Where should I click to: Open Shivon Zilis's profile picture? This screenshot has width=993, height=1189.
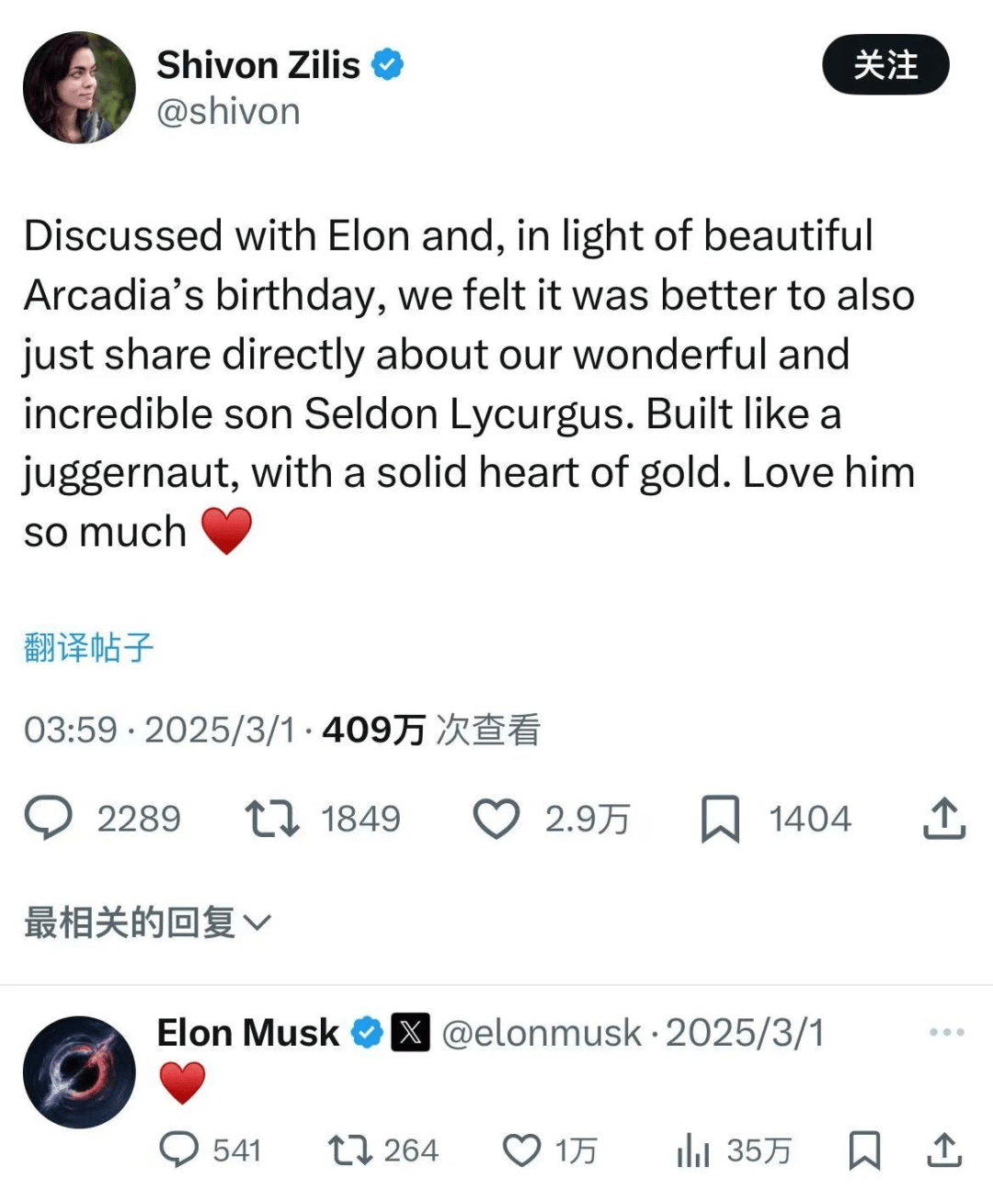(79, 87)
